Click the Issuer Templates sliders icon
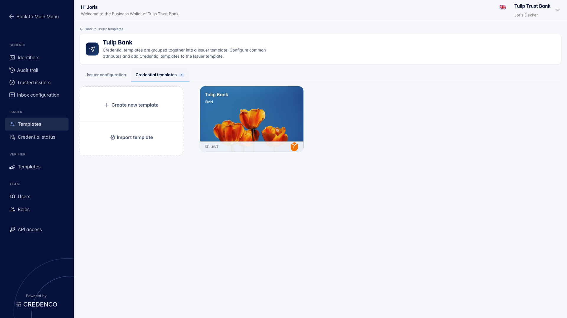 (12, 124)
